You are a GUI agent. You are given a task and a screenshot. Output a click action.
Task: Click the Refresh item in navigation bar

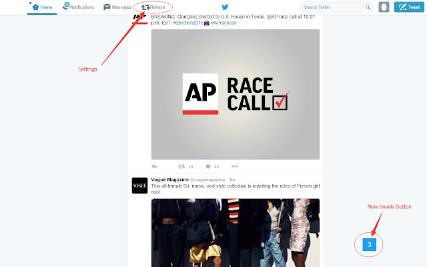point(153,7)
